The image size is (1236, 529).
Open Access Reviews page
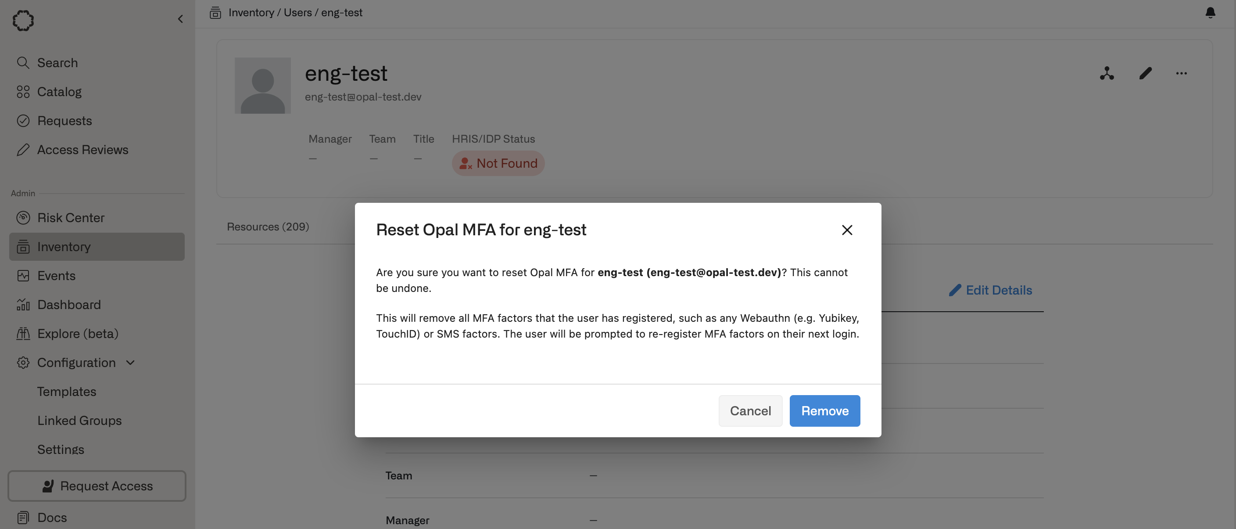tap(82, 150)
